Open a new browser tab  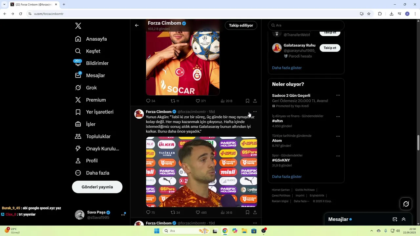[x=64, y=5]
